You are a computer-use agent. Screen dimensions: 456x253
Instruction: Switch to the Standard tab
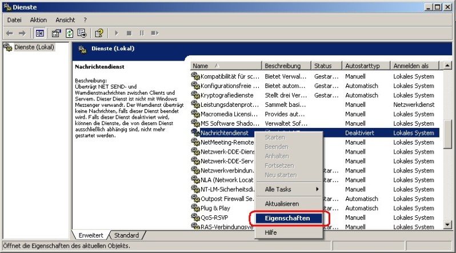pyautogui.click(x=126, y=235)
